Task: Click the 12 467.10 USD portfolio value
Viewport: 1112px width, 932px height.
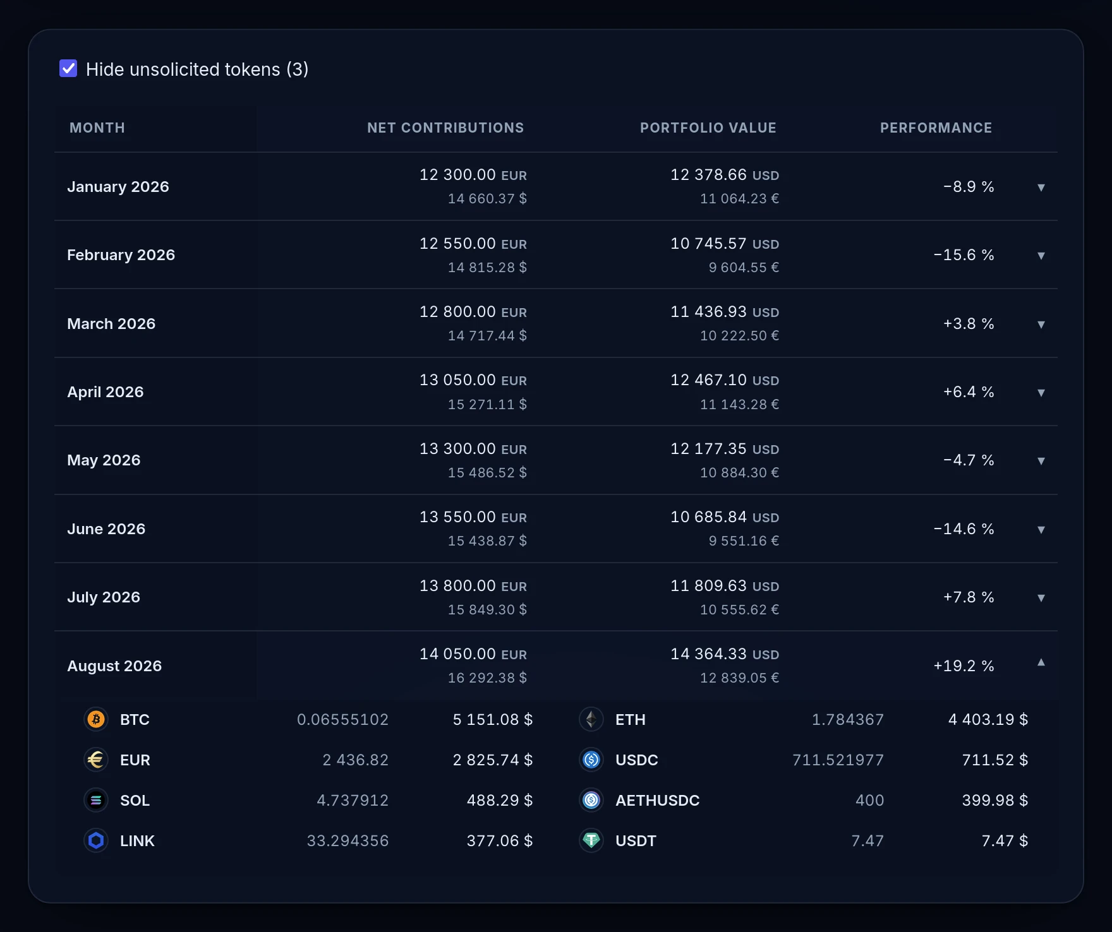Action: 725,380
